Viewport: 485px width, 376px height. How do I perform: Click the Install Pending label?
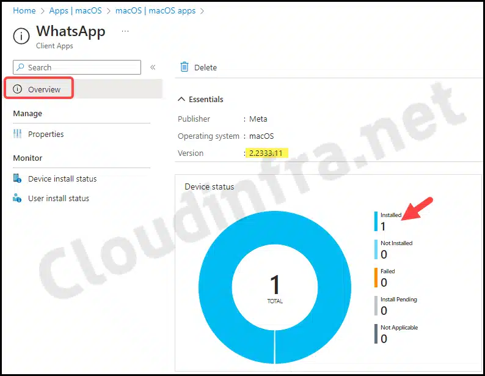click(399, 299)
